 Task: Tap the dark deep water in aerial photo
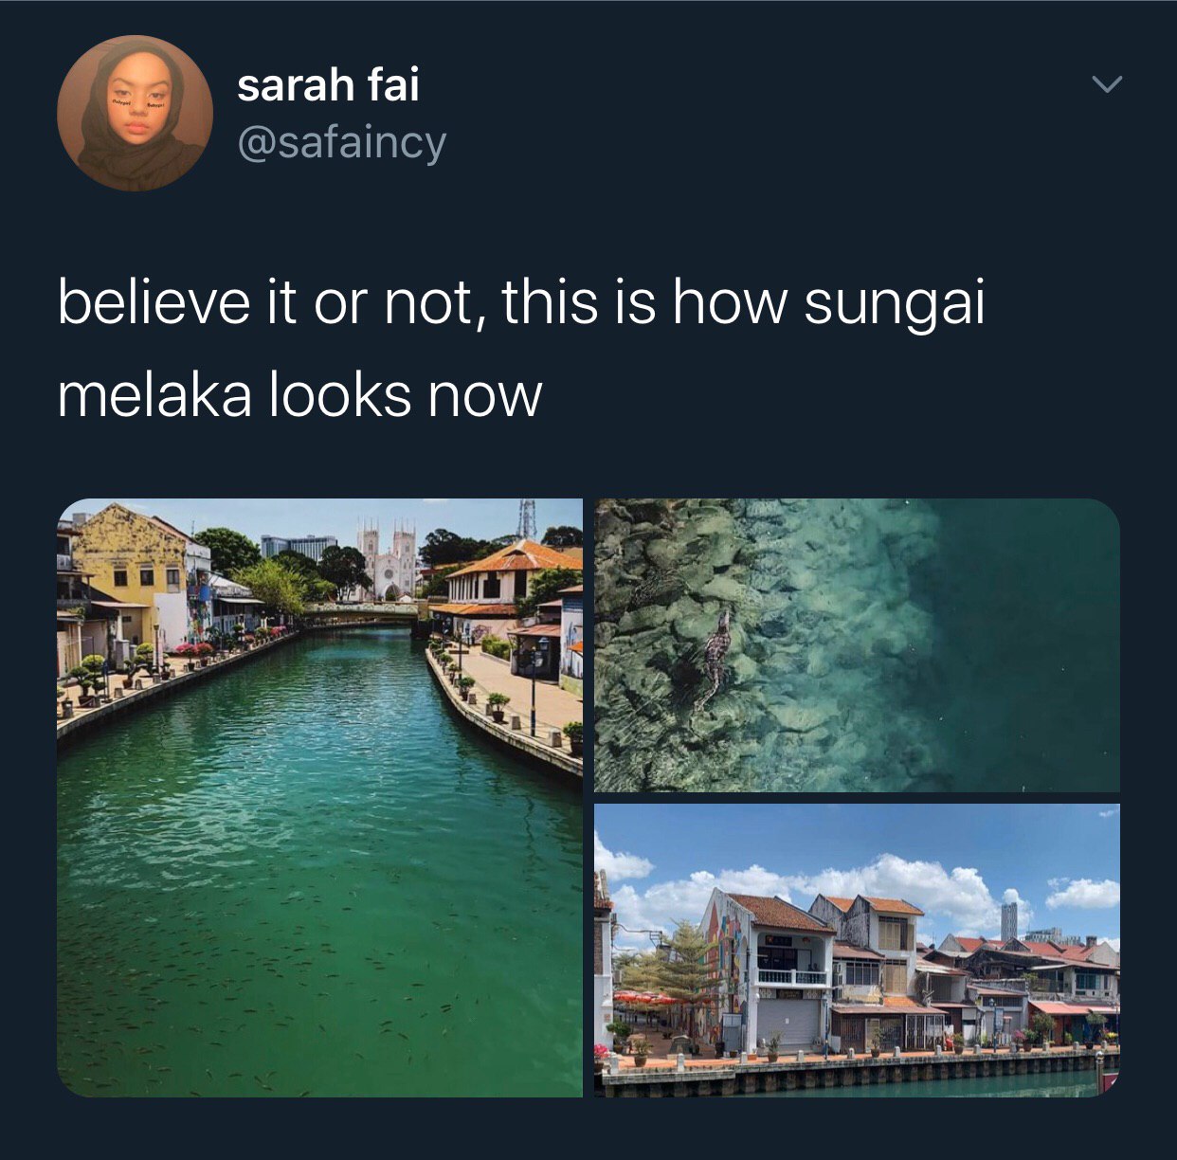coord(1023,644)
